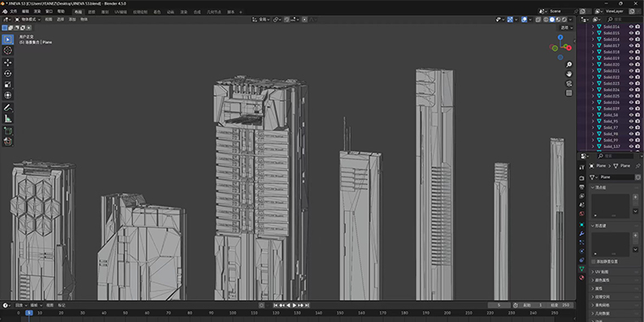Screen dimensions: 644x322
Task: Jump to the timeline start frame
Action: [x=276, y=305]
